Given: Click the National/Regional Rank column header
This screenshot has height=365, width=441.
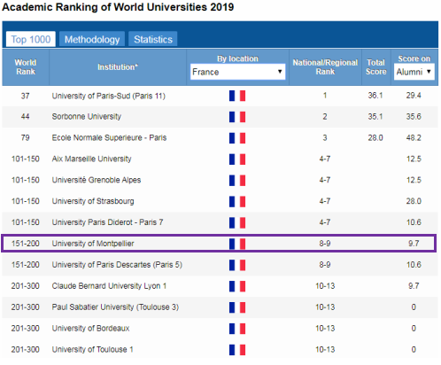Looking at the screenshot, I should click(x=325, y=67).
